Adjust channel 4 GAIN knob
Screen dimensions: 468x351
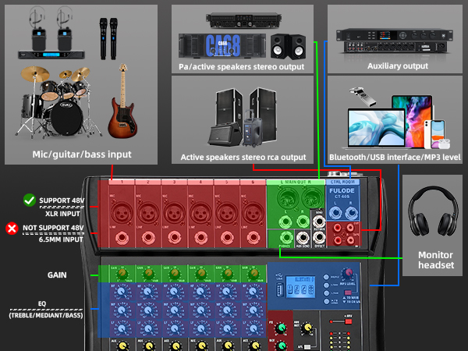pyautogui.click(x=201, y=273)
